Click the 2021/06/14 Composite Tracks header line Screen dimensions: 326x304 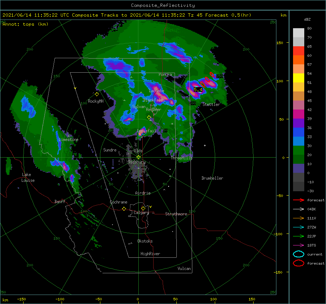click(x=127, y=15)
